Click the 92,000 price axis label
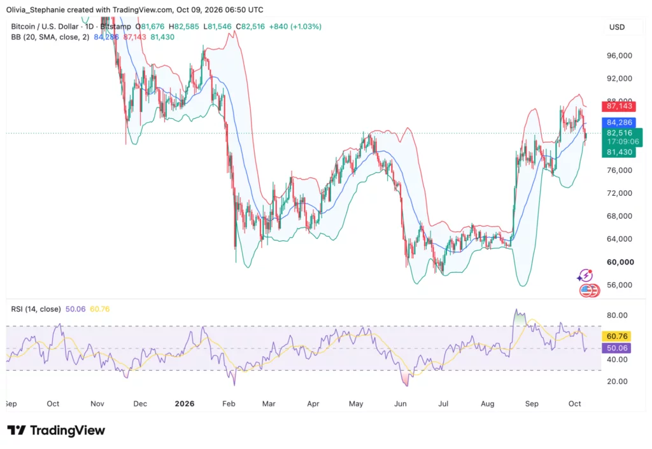 coord(619,78)
